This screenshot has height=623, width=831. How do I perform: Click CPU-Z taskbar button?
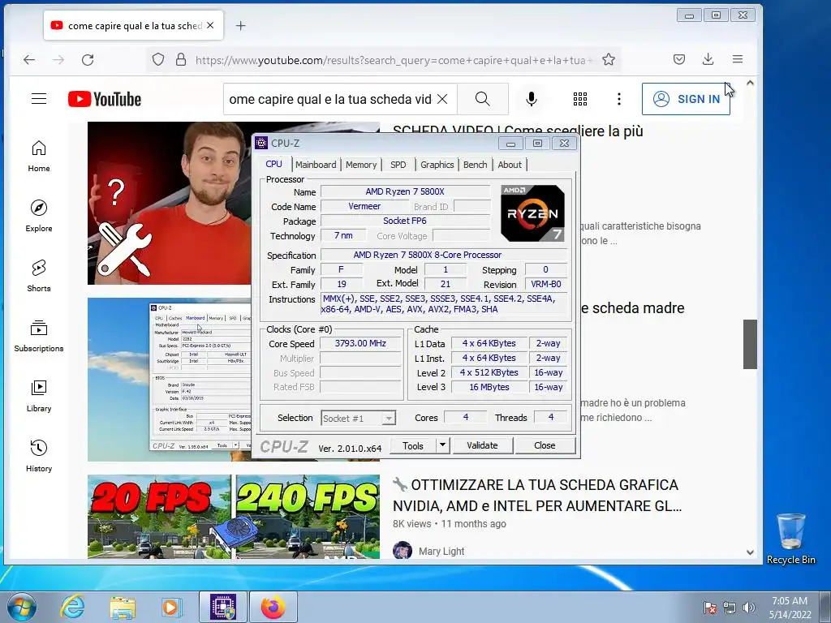[x=223, y=607]
